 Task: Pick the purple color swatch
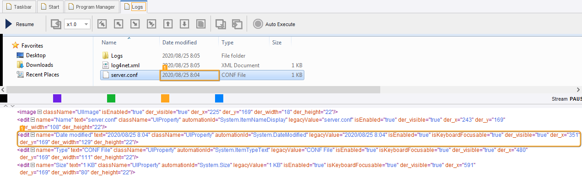[57, 98]
